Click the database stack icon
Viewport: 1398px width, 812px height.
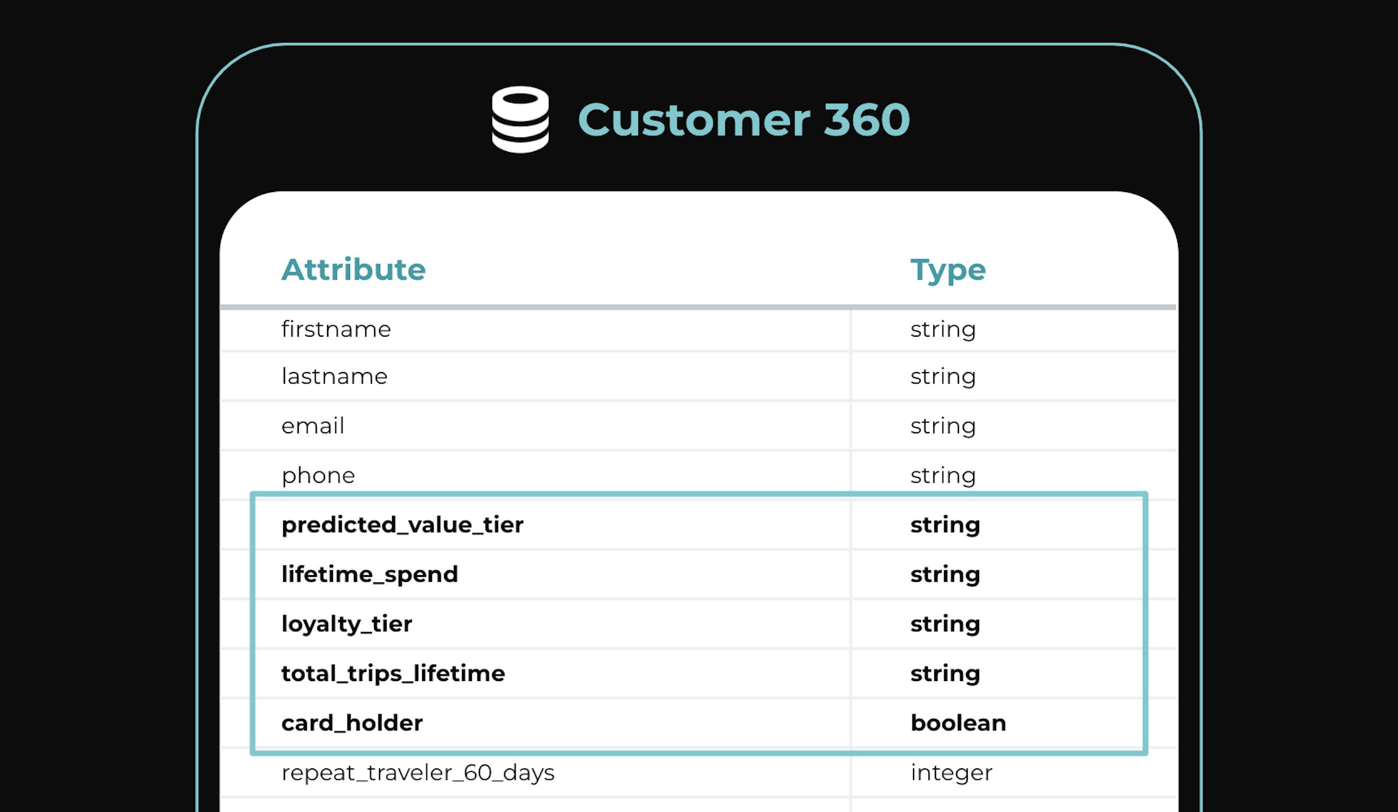click(x=520, y=119)
